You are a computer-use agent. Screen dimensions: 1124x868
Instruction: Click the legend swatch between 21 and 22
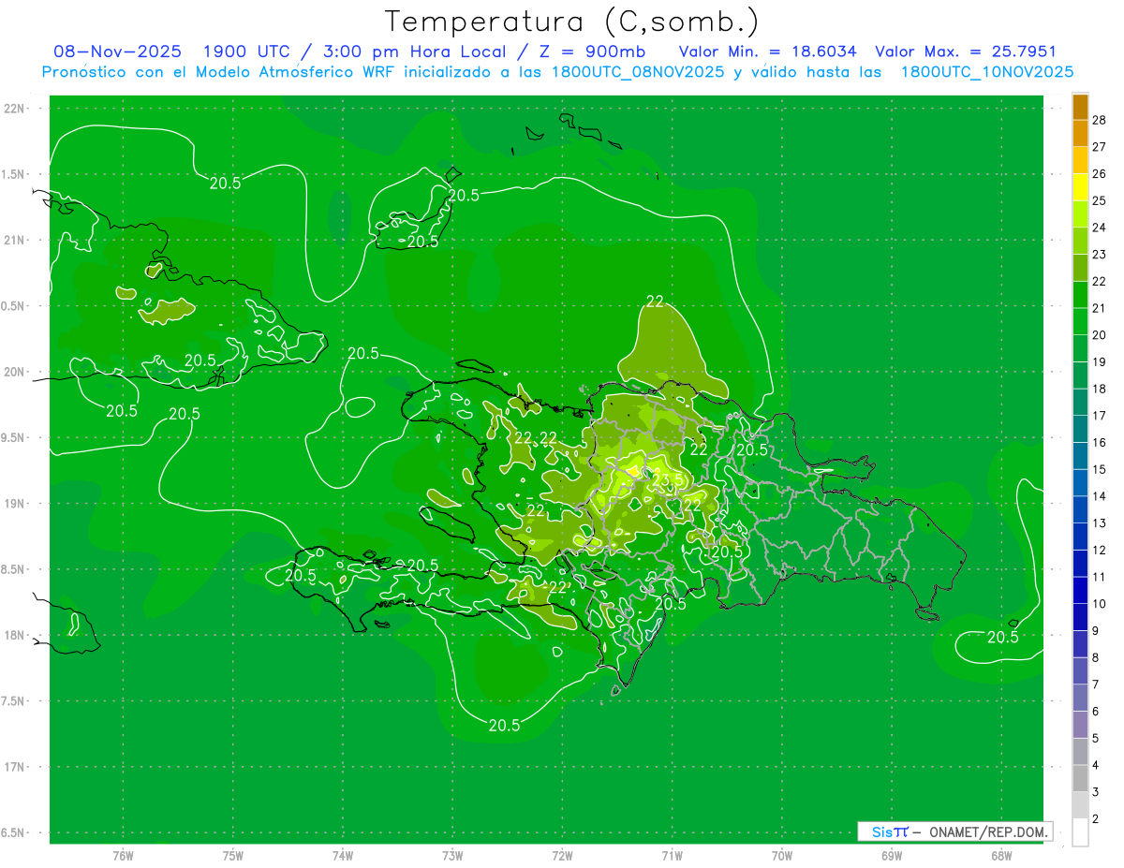pyautogui.click(x=1080, y=294)
